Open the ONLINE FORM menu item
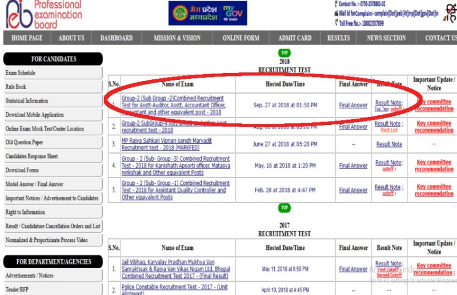Image resolution: width=457 pixels, height=295 pixels. click(240, 38)
